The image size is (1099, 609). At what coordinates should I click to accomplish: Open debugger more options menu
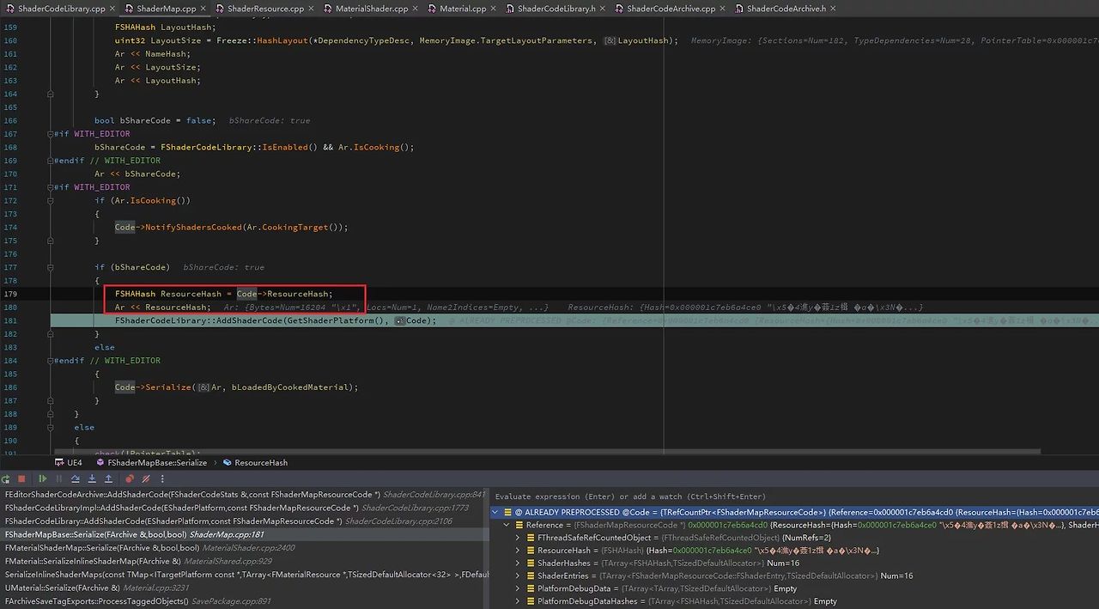point(162,478)
